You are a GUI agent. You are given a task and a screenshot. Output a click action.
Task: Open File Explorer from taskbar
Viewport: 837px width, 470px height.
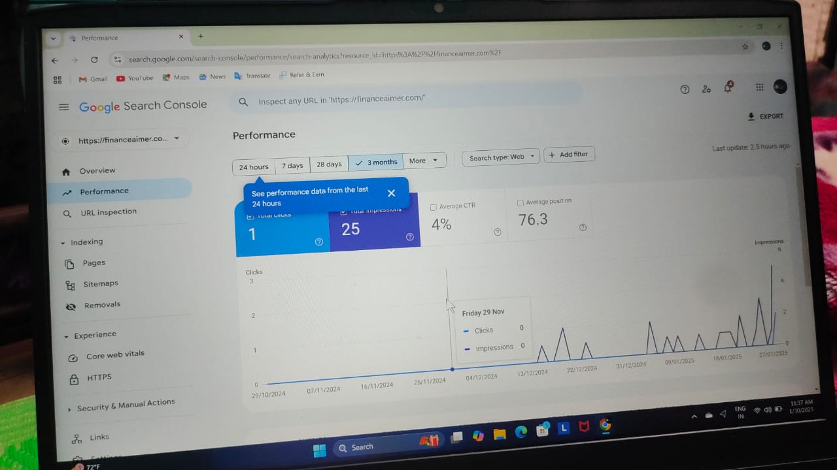(x=500, y=435)
